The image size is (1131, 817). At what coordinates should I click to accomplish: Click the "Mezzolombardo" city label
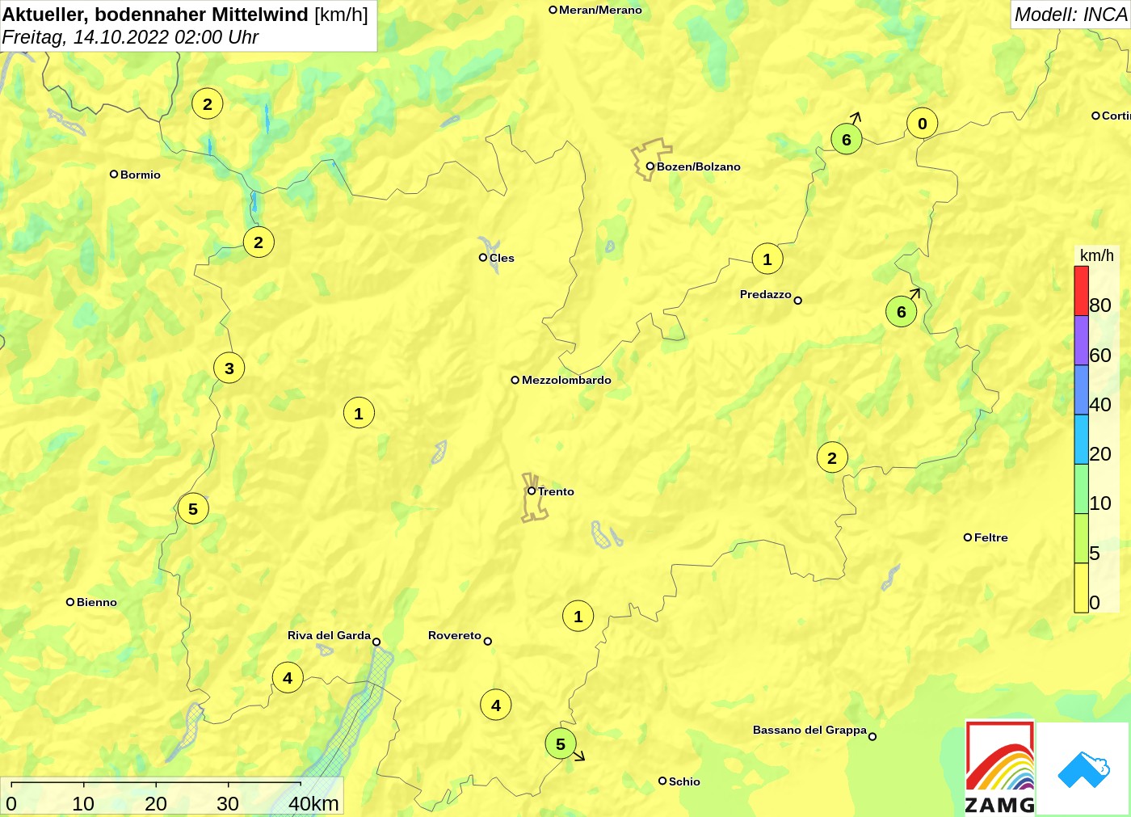coord(566,380)
